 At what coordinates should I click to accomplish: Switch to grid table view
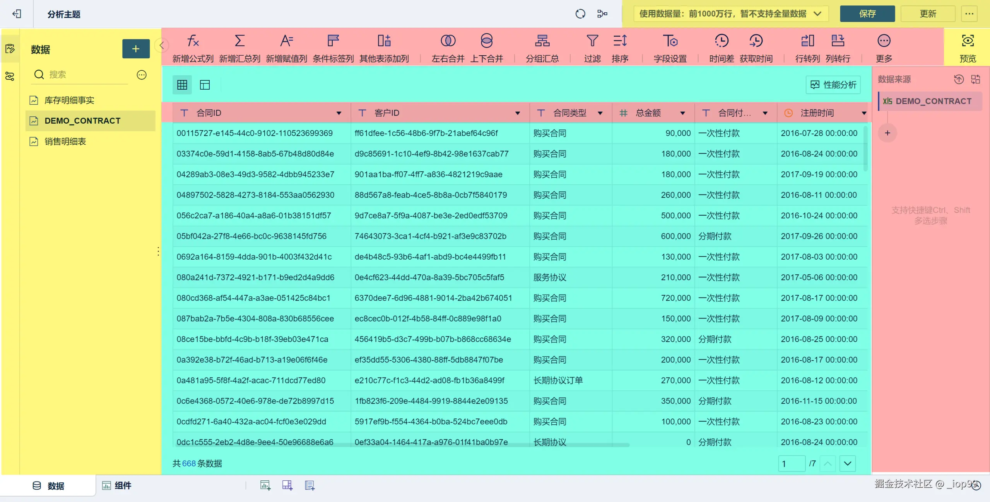pyautogui.click(x=182, y=85)
